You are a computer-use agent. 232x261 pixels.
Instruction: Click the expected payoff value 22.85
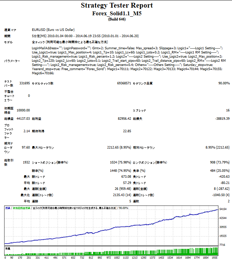[x=127, y=131]
